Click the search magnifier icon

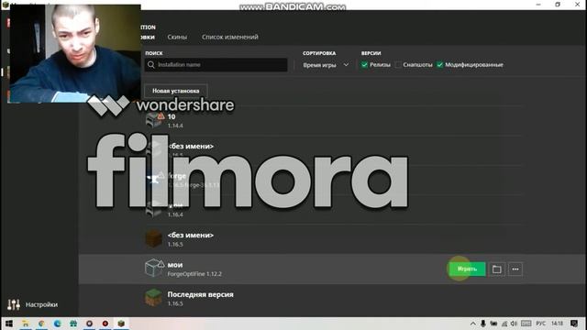(150, 65)
